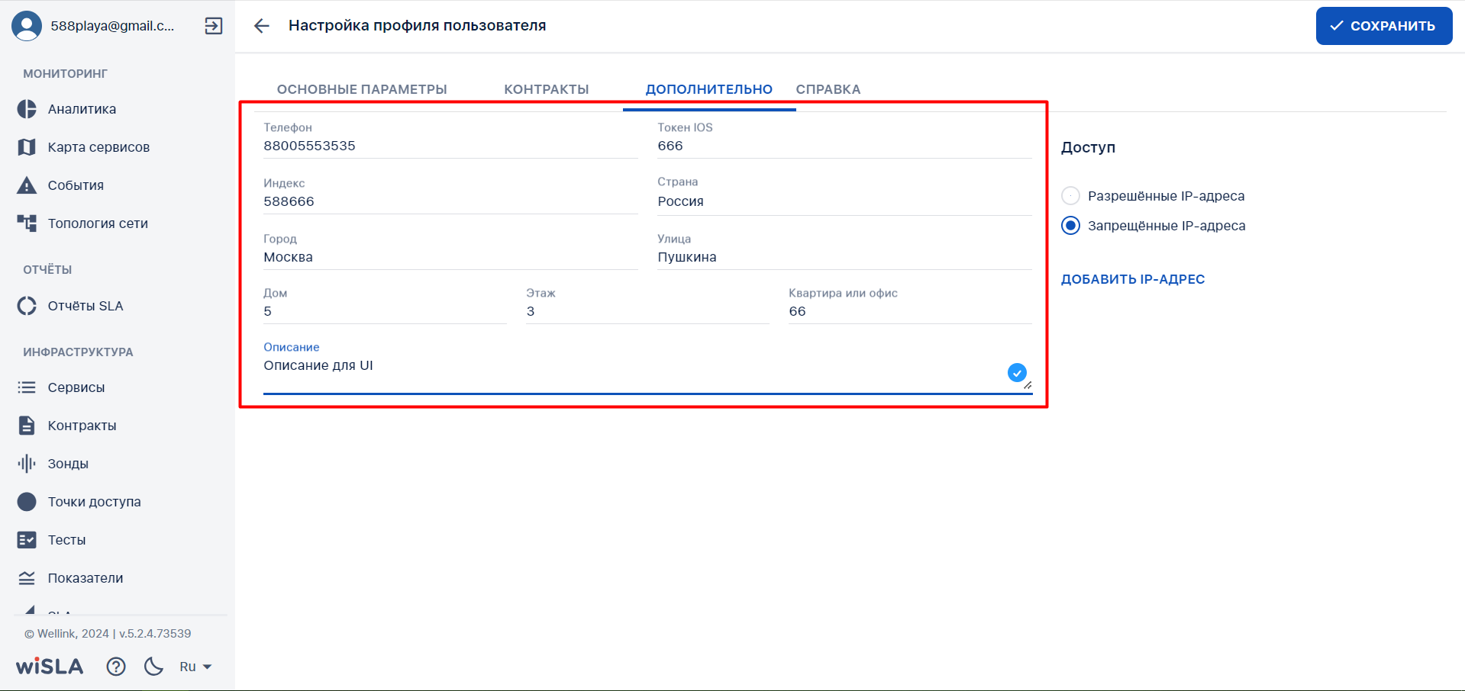
Task: Click the wiSLA logo
Action: pyautogui.click(x=50, y=667)
